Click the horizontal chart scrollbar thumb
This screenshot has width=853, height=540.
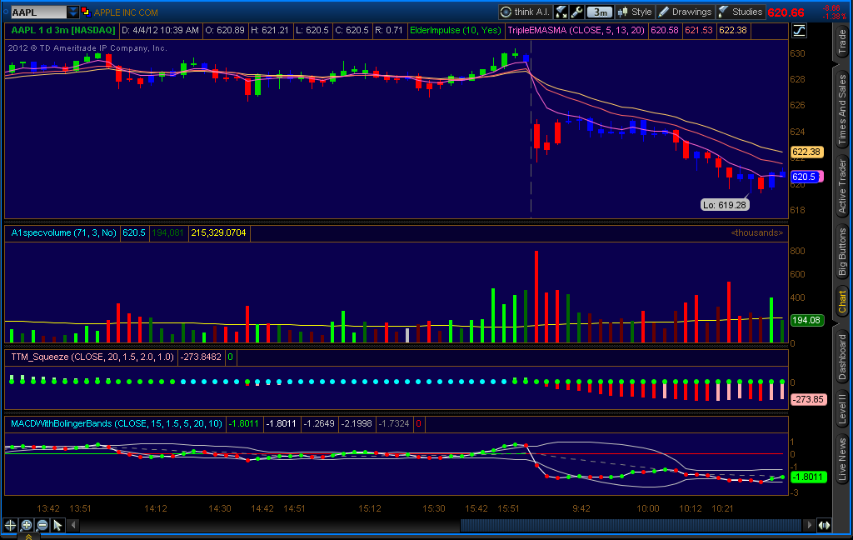click(631, 525)
